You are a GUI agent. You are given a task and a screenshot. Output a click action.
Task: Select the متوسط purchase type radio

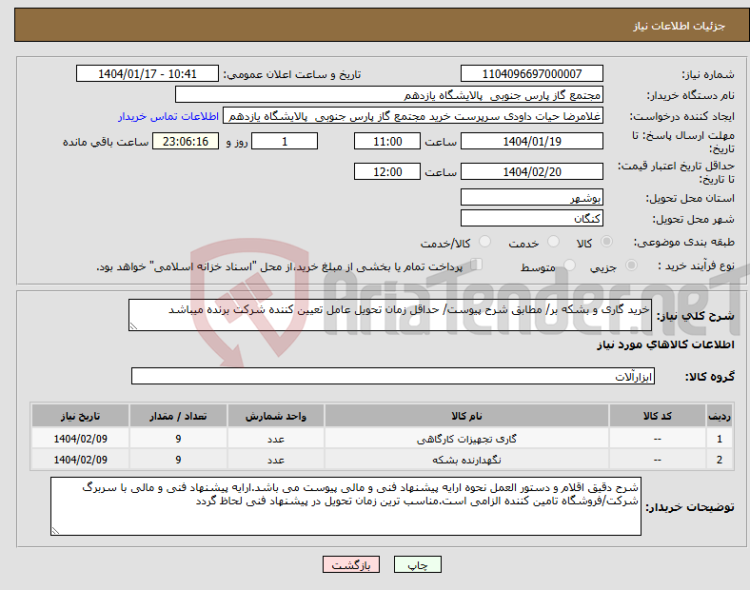[x=569, y=265]
